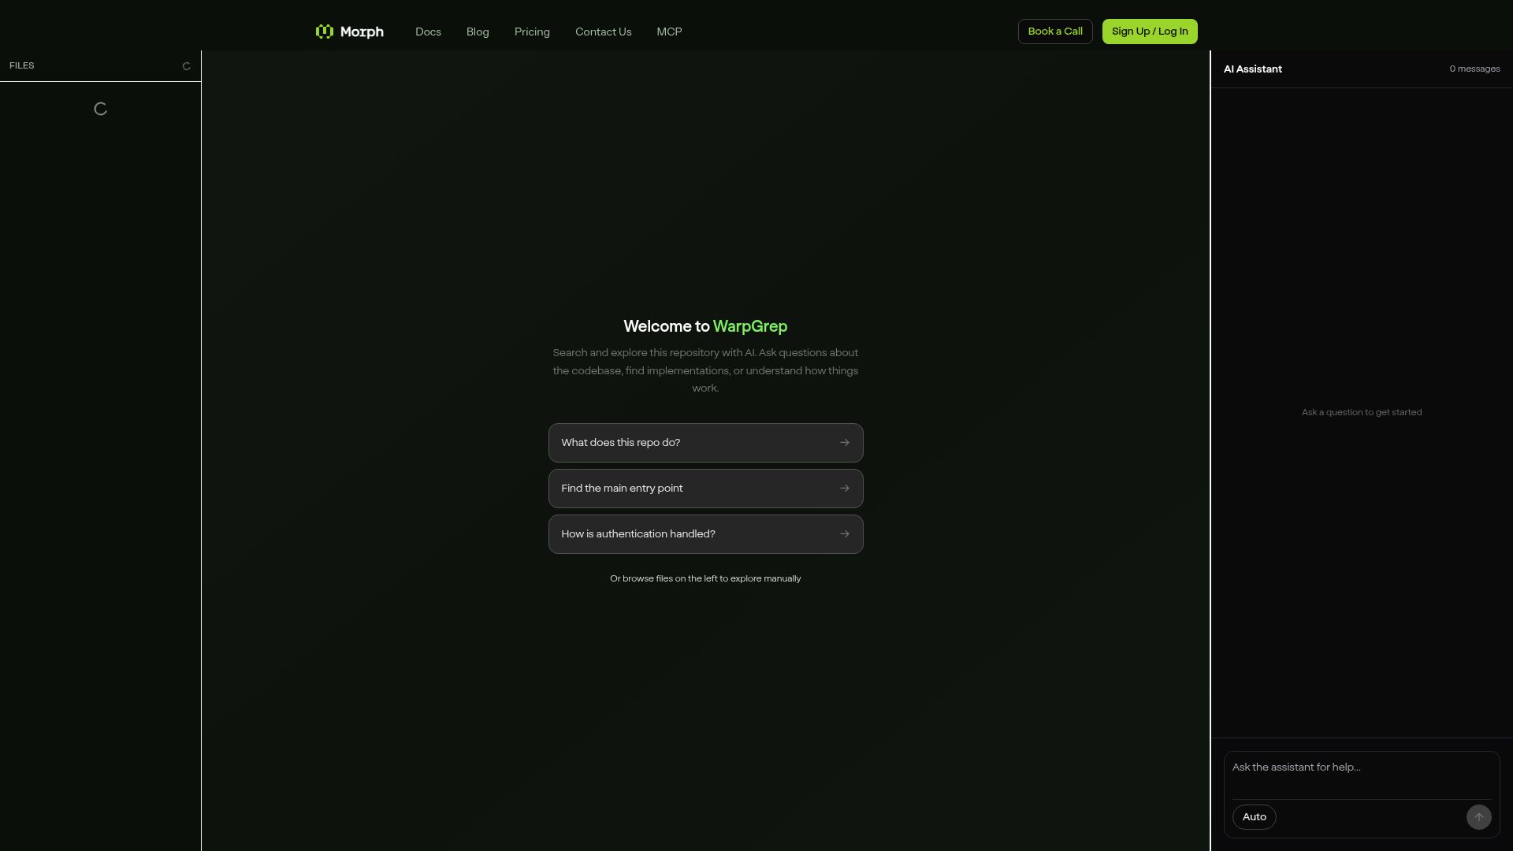
Task: Click the Morph logo icon
Action: point(325,32)
